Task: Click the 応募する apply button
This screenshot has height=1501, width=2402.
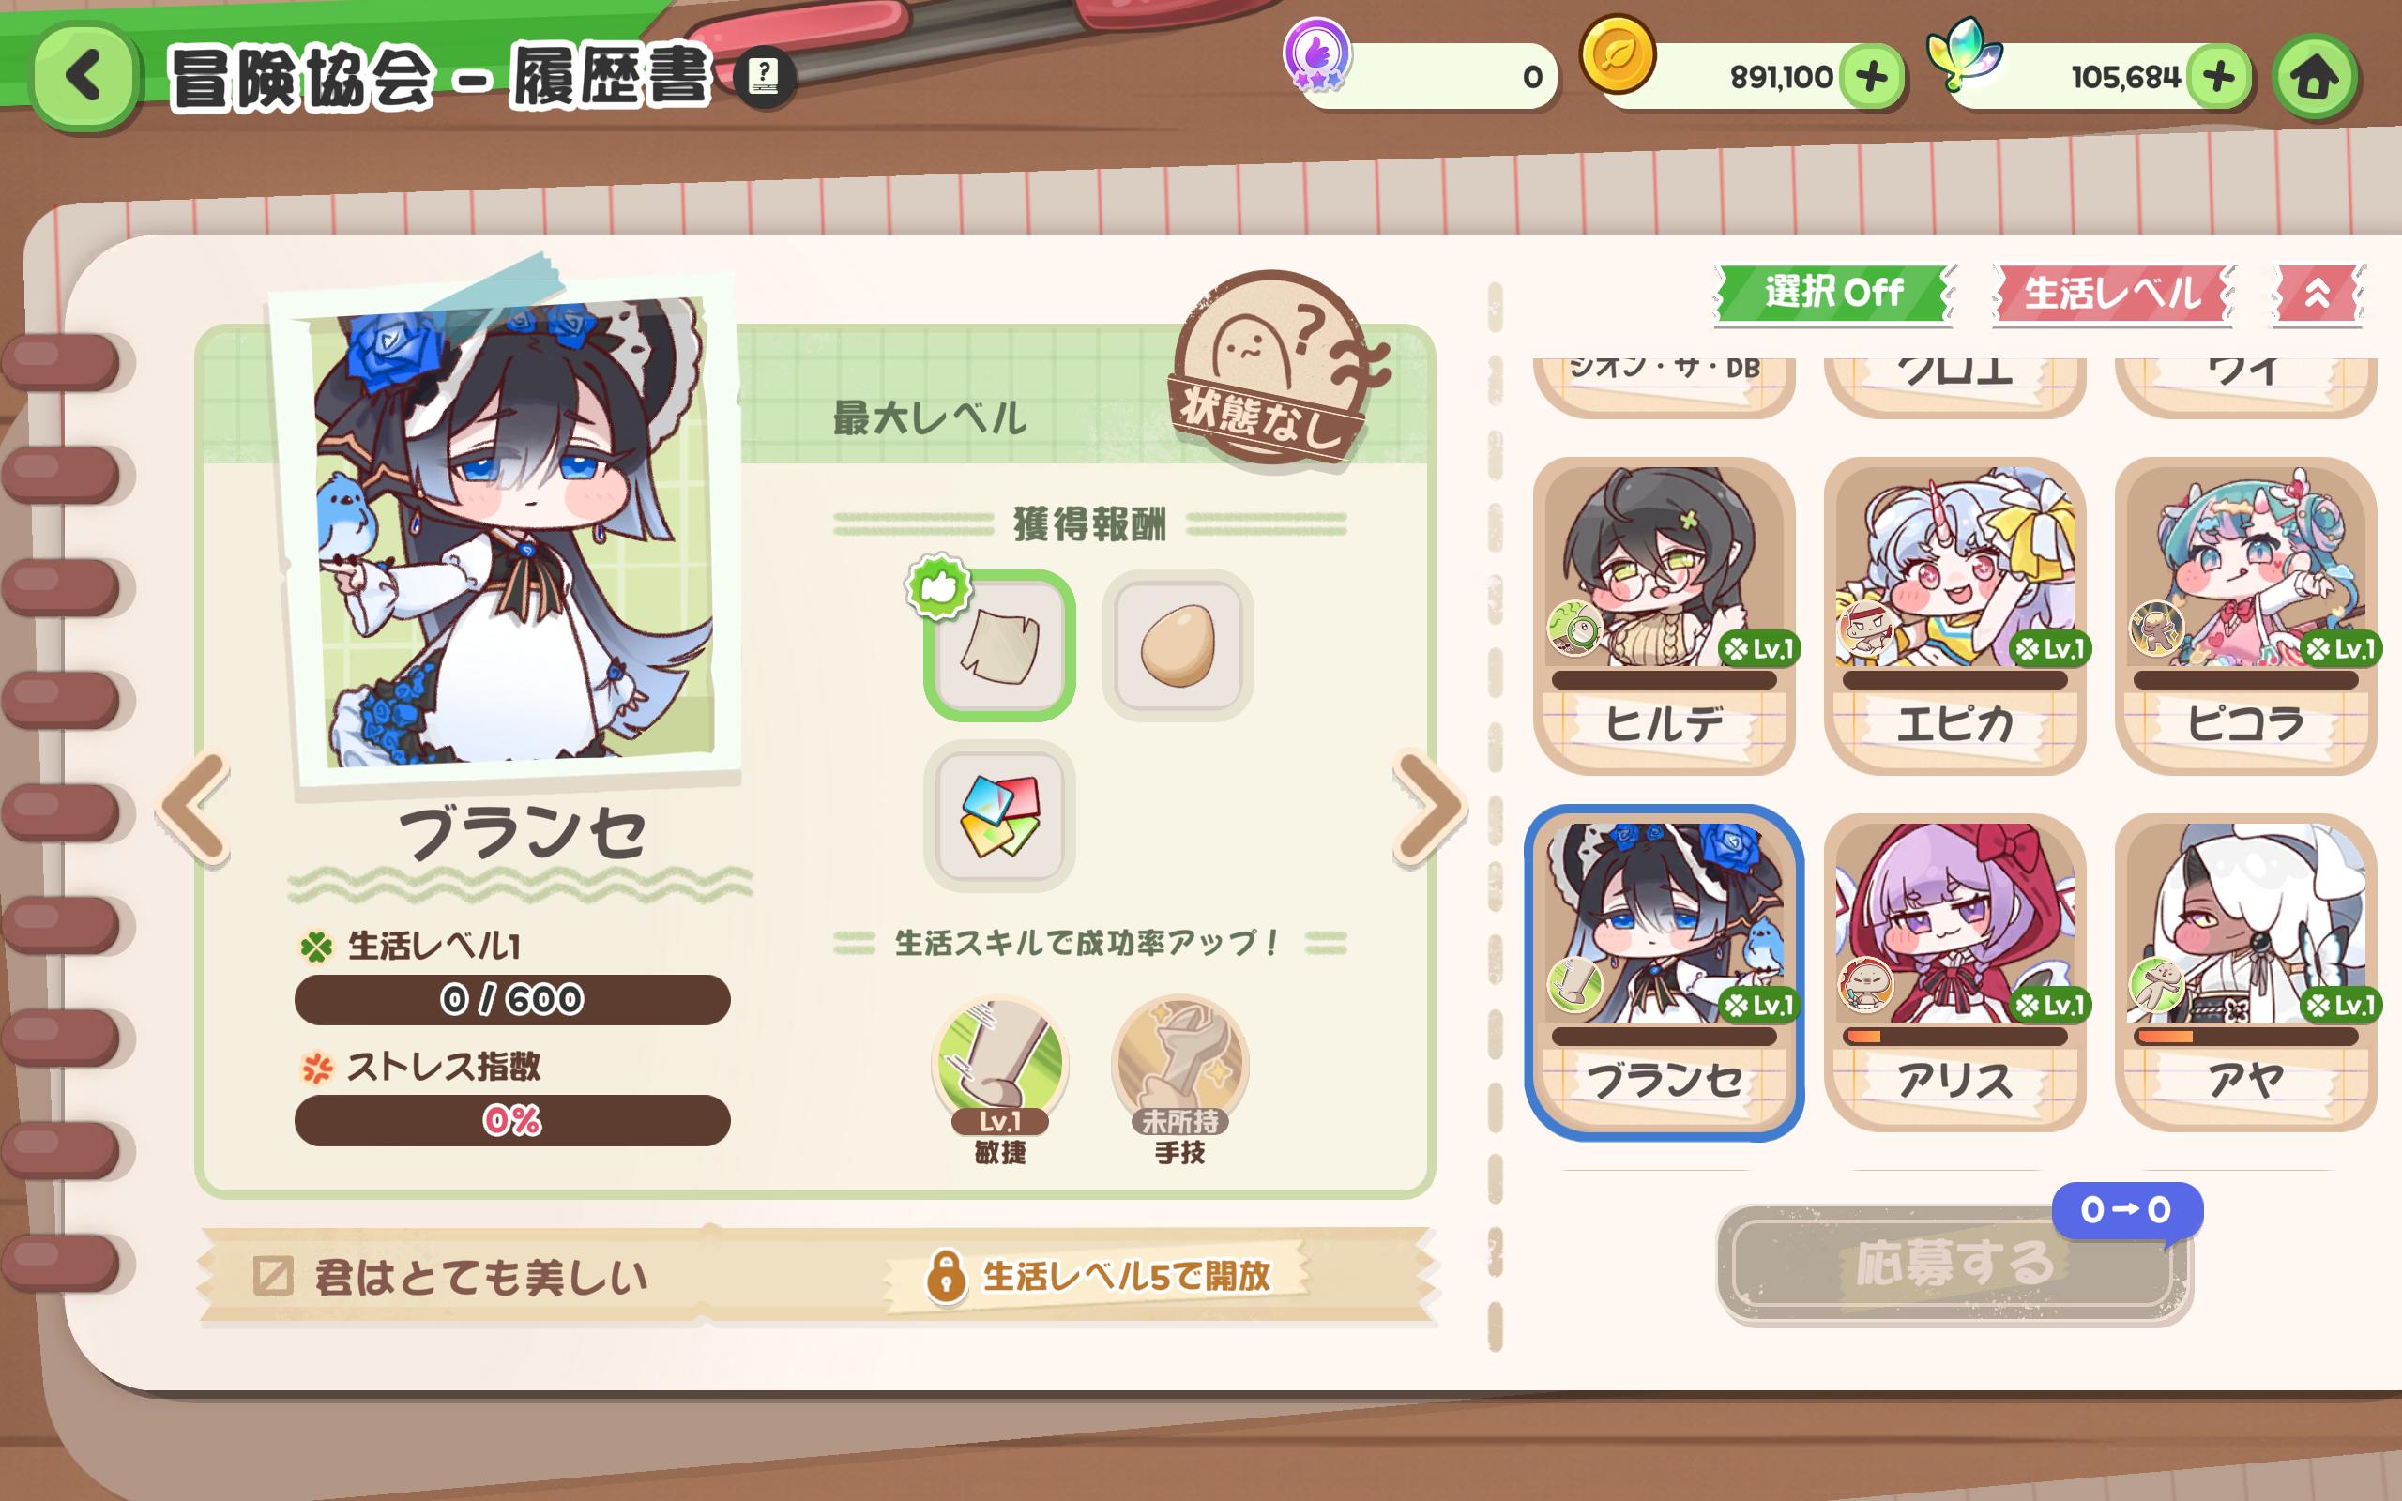Action: [x=1954, y=1263]
